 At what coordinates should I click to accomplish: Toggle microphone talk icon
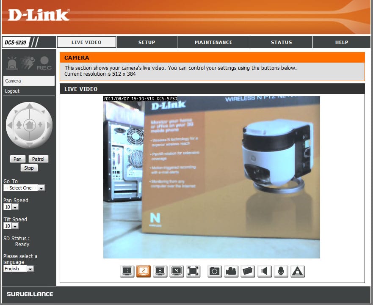click(x=281, y=271)
